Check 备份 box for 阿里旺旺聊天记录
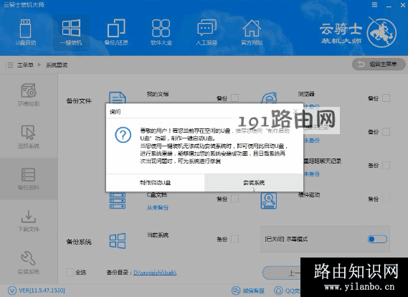The width and height of the screenshot is (408, 297). point(386,165)
